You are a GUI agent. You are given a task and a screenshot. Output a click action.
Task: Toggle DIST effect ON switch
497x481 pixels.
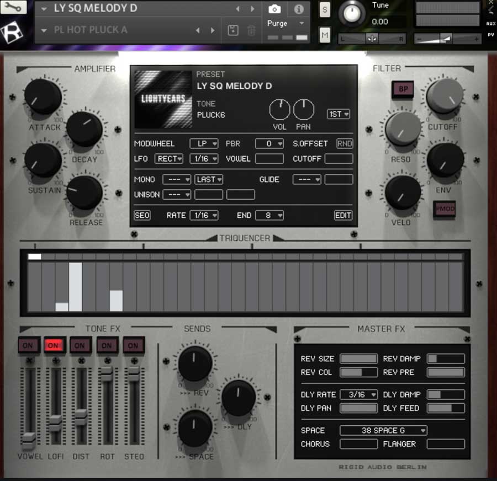tap(81, 345)
